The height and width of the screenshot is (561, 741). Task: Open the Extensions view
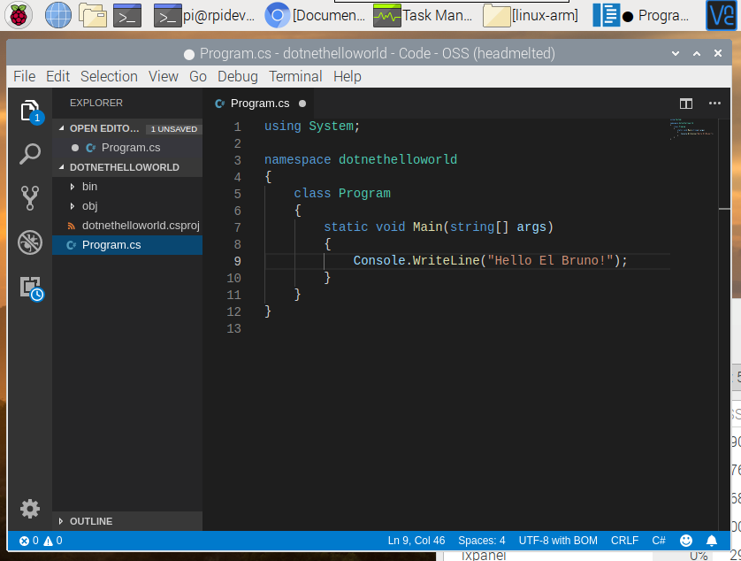point(30,285)
